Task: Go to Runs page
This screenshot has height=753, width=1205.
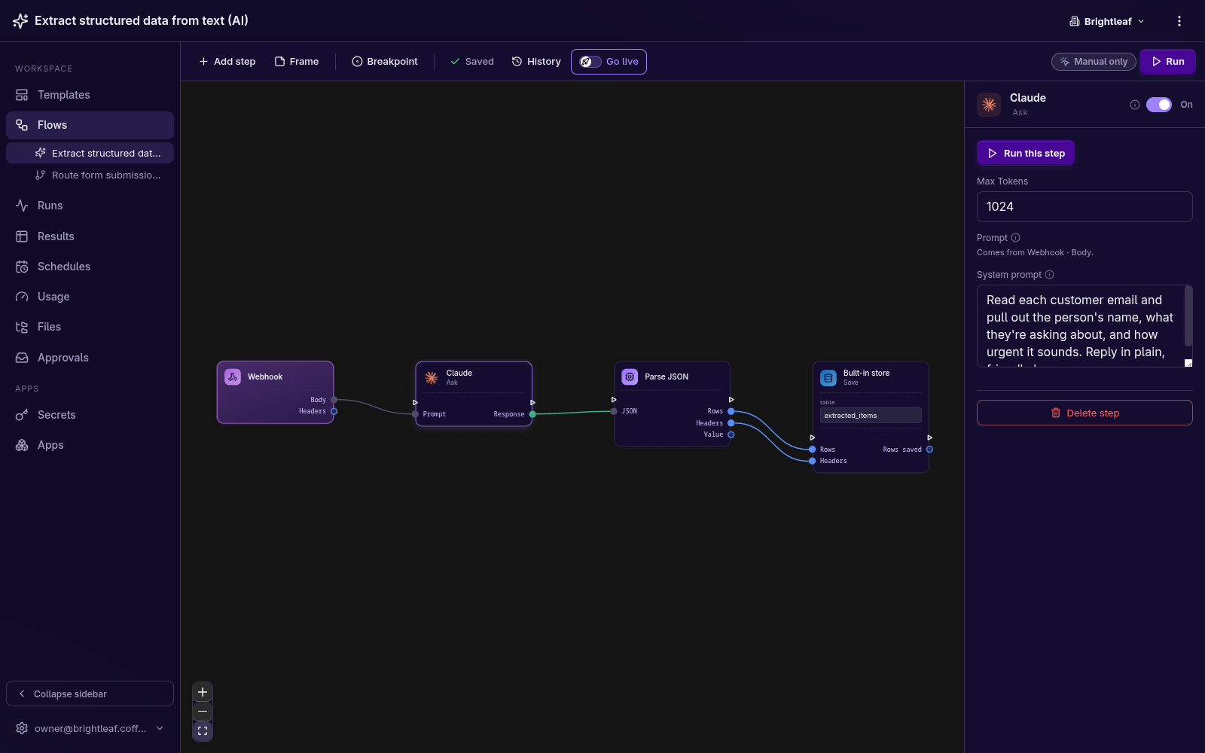Action: (x=90, y=206)
